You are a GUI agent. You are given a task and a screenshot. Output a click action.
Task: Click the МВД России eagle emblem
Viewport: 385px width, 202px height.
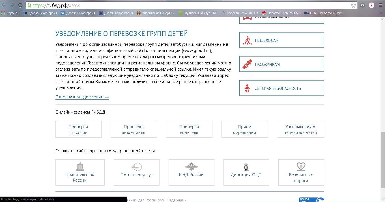[191, 167]
